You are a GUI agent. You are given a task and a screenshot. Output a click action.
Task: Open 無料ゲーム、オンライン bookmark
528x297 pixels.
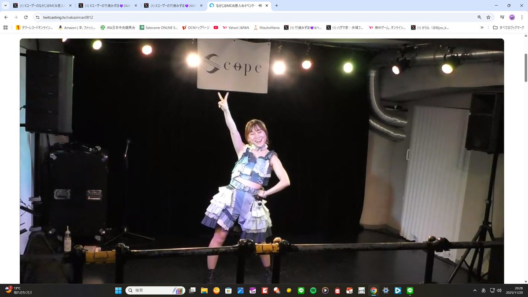[x=386, y=27]
